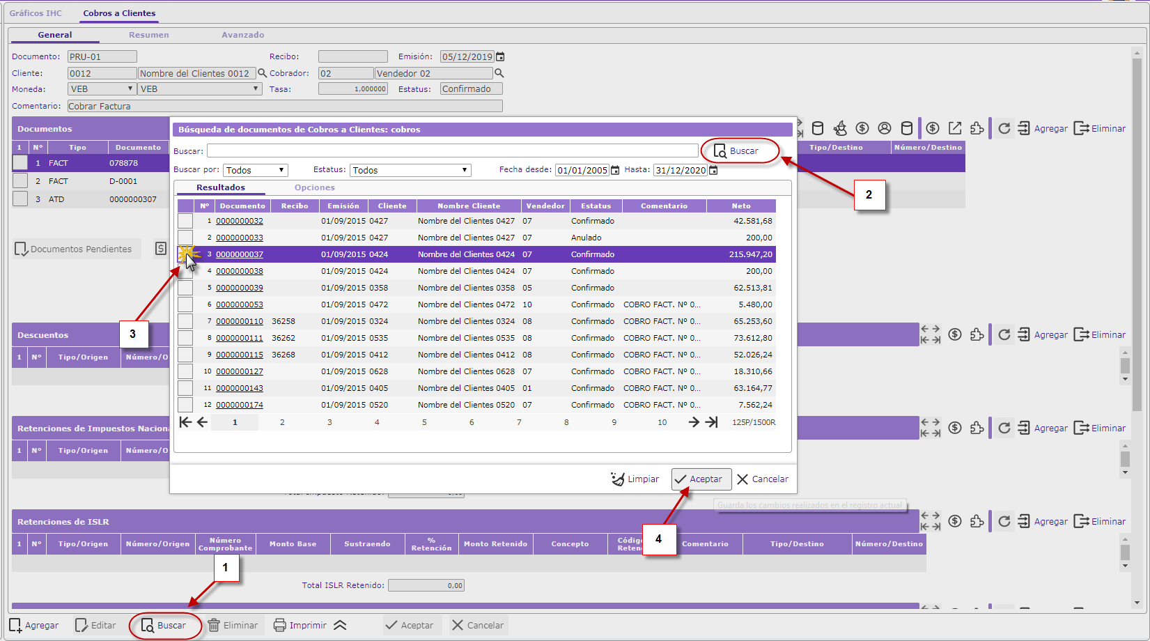Check the box for document 0000000032
1150x641 pixels.
click(185, 221)
